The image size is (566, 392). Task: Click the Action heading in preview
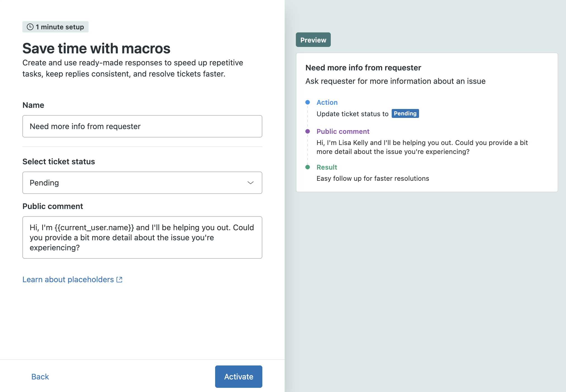327,102
